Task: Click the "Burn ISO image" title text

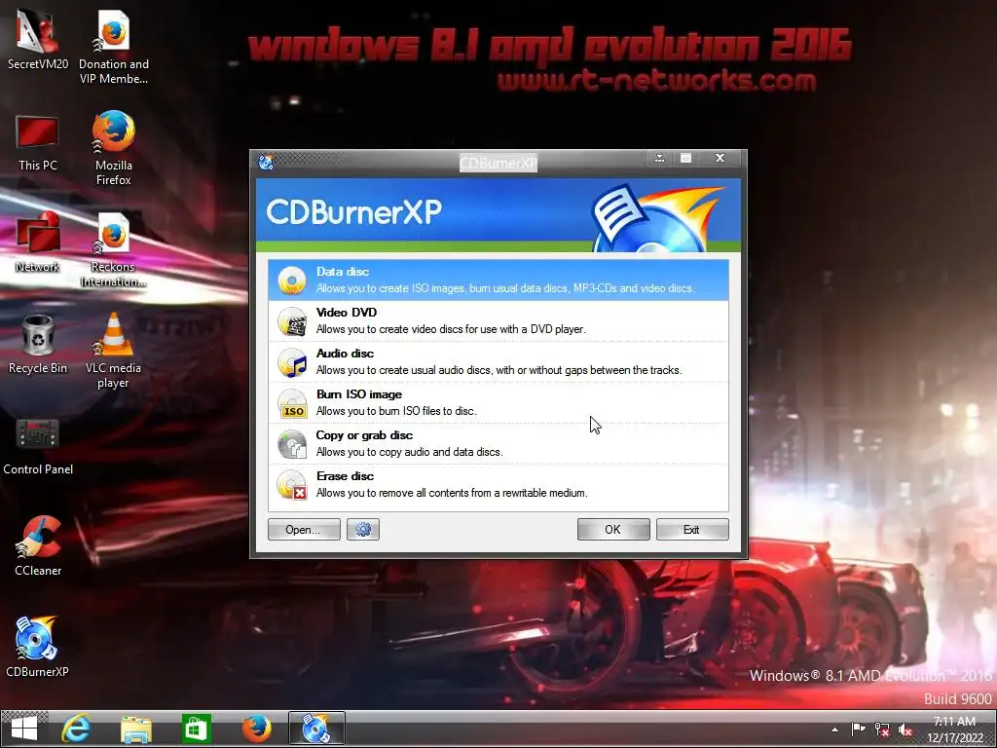Action: point(359,394)
